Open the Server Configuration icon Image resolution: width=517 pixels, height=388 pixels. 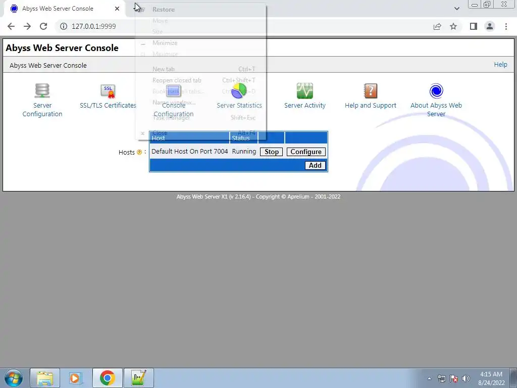42,91
